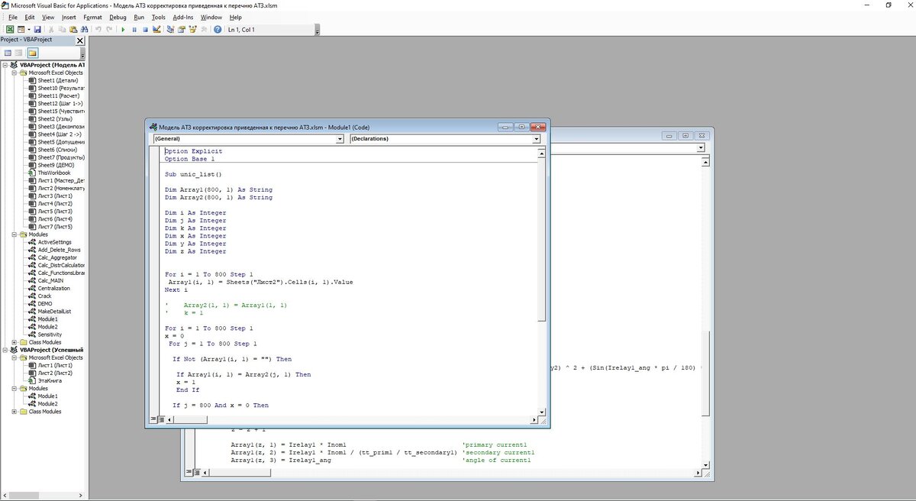Open the Window menu
916x501 pixels.
211,17
